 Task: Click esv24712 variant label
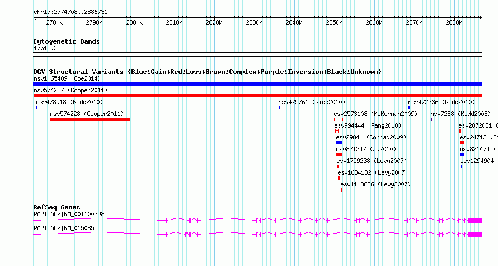(x=478, y=137)
